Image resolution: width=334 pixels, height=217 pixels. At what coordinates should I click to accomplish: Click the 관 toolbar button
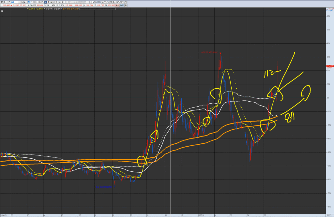point(9,2)
